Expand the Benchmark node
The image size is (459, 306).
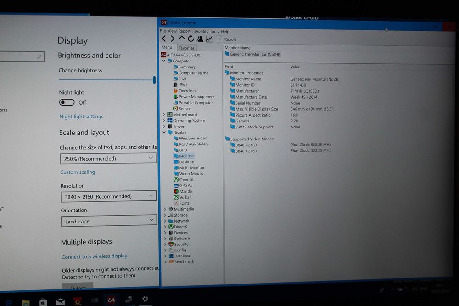165,262
